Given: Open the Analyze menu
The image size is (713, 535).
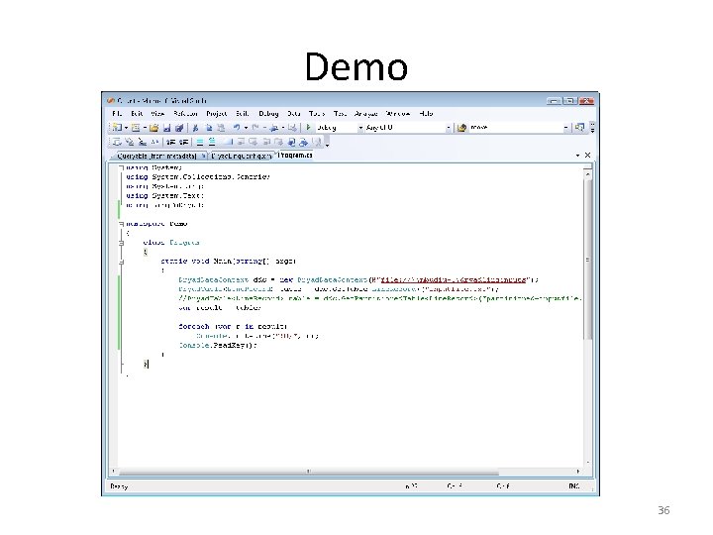Looking at the screenshot, I should [366, 114].
